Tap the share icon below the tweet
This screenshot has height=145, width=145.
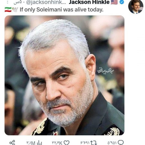click(12, 143)
